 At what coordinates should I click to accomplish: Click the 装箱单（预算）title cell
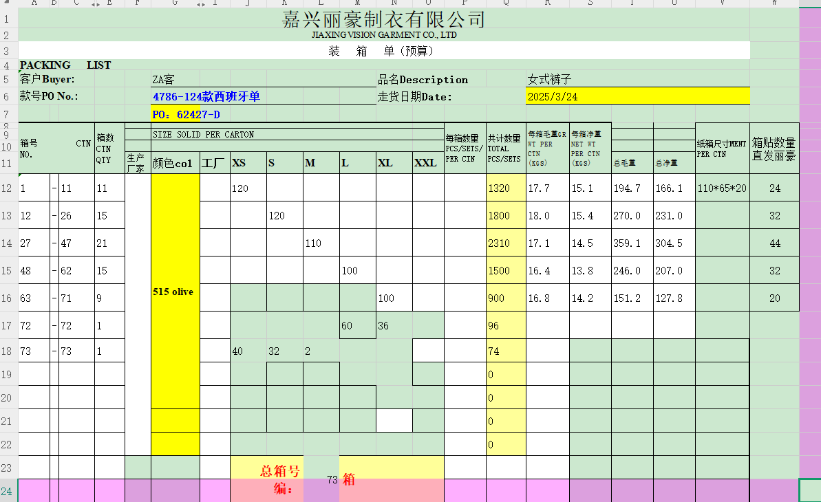(x=383, y=51)
